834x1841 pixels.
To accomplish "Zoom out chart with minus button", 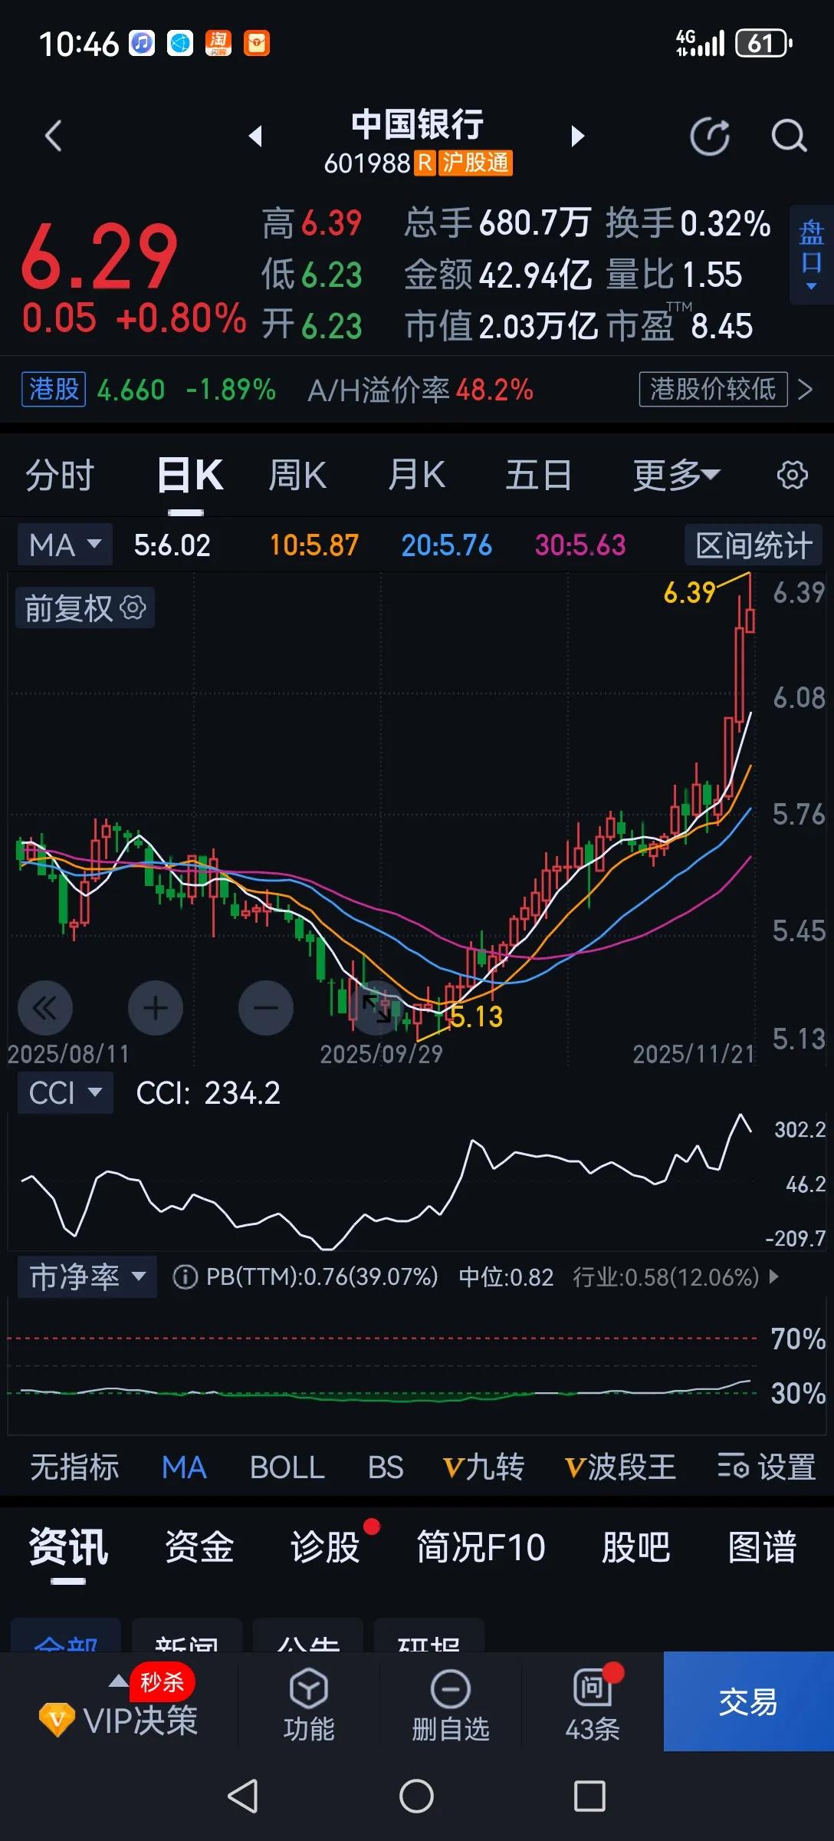I will [266, 1007].
